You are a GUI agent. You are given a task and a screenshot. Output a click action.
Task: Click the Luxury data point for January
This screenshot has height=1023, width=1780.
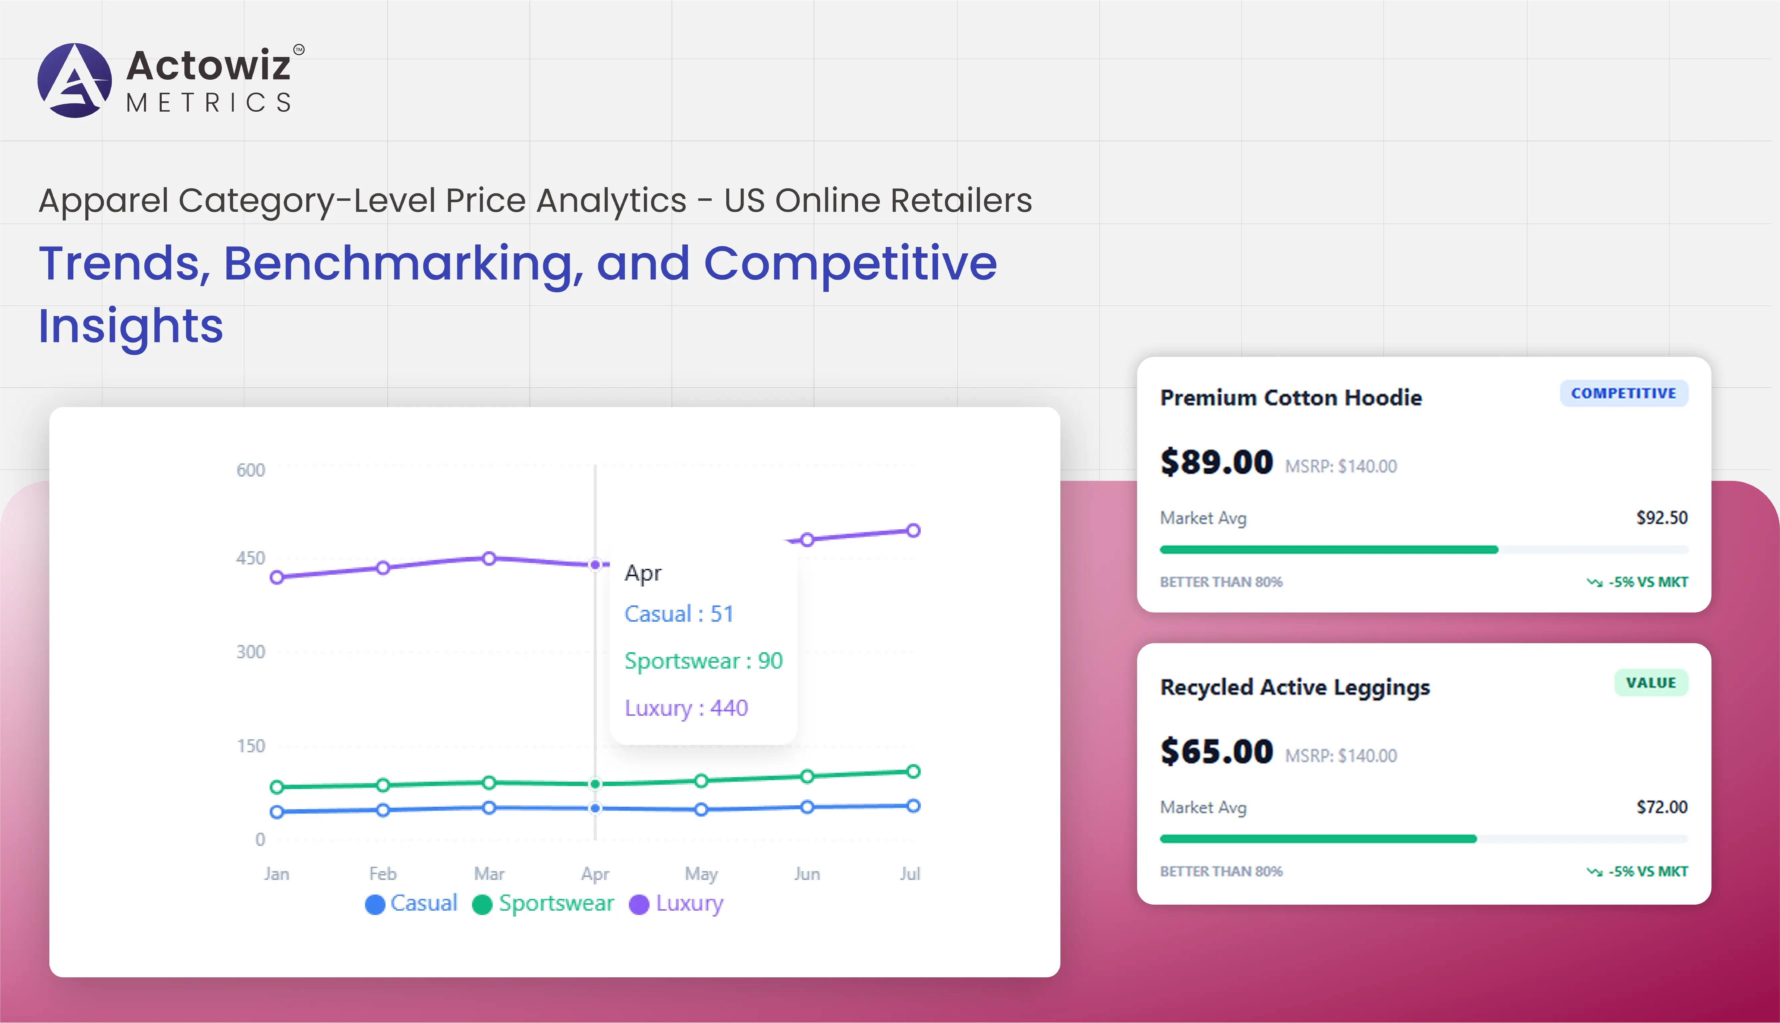(277, 577)
